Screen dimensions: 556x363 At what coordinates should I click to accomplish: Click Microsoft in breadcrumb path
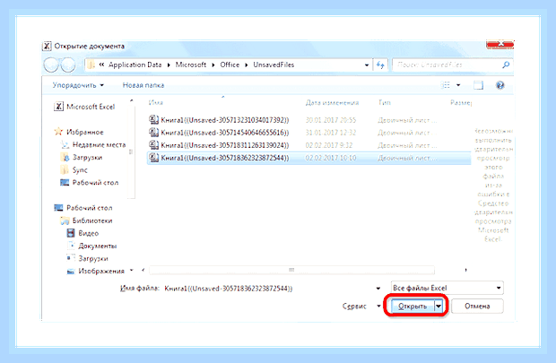pyautogui.click(x=191, y=65)
